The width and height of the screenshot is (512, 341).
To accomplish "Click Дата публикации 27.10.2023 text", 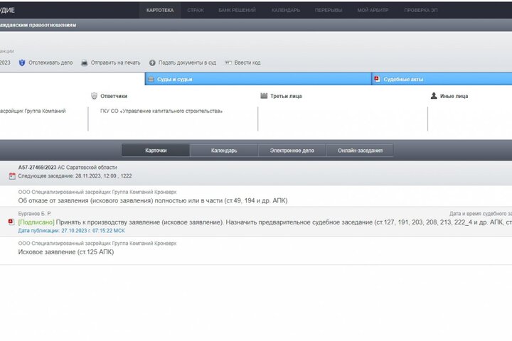I will tap(72, 231).
